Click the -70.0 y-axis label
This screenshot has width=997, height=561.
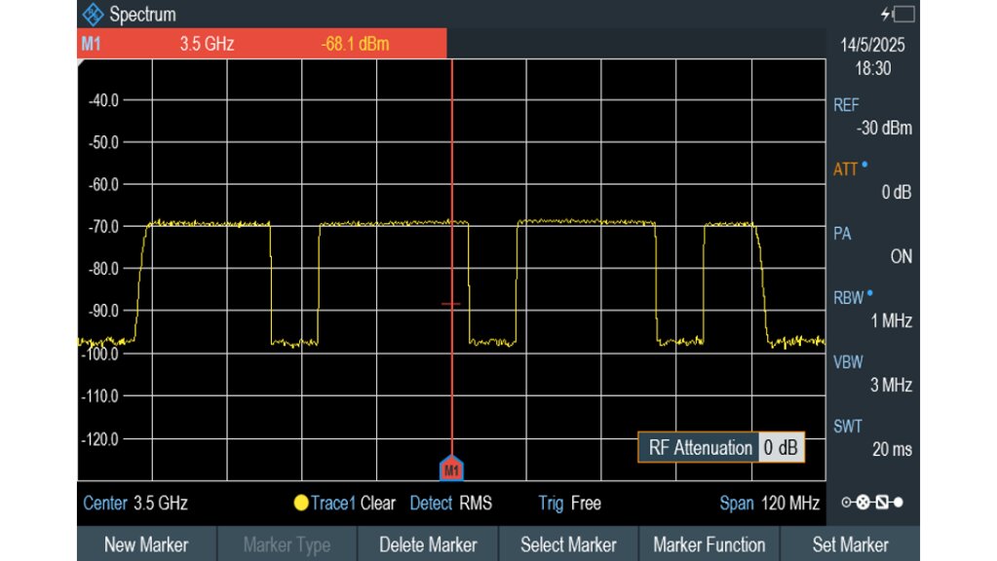[103, 227]
